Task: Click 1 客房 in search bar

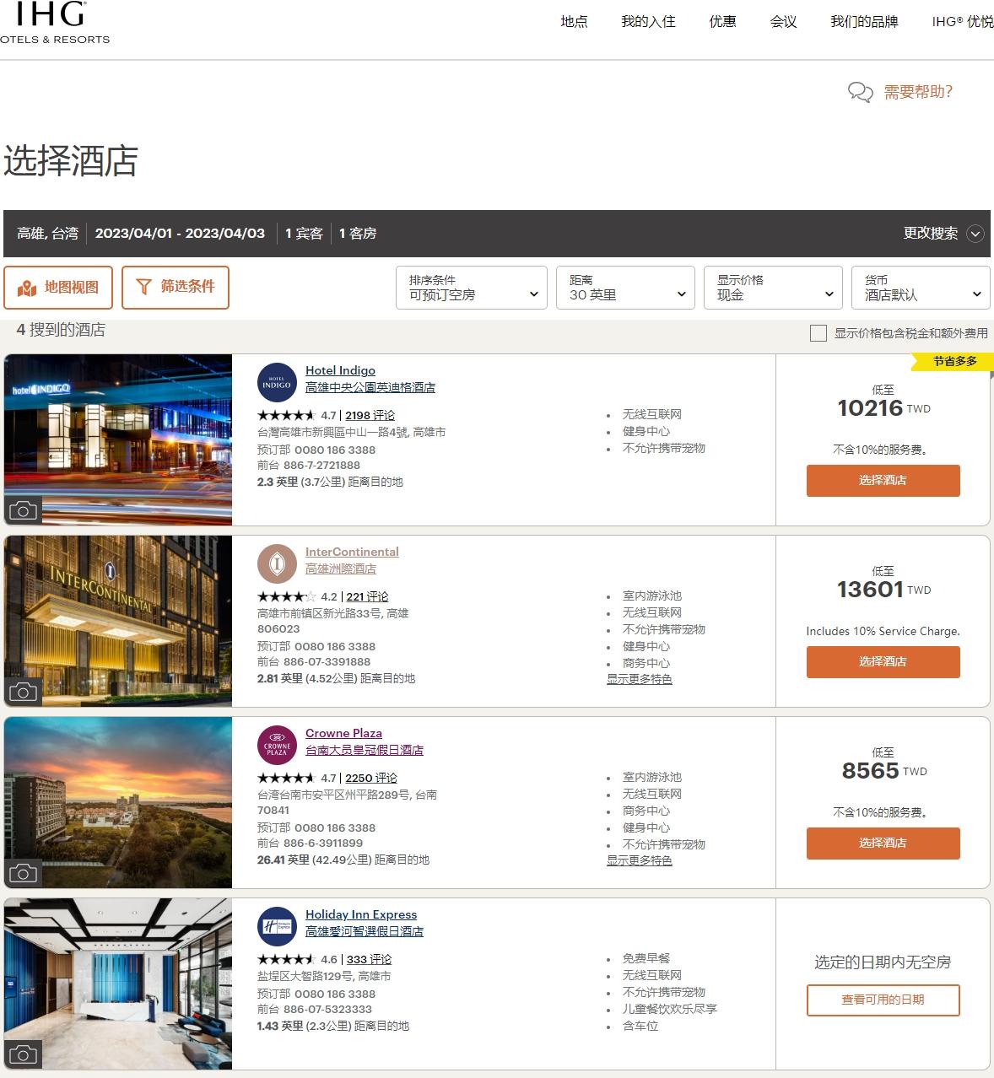Action: (x=358, y=234)
